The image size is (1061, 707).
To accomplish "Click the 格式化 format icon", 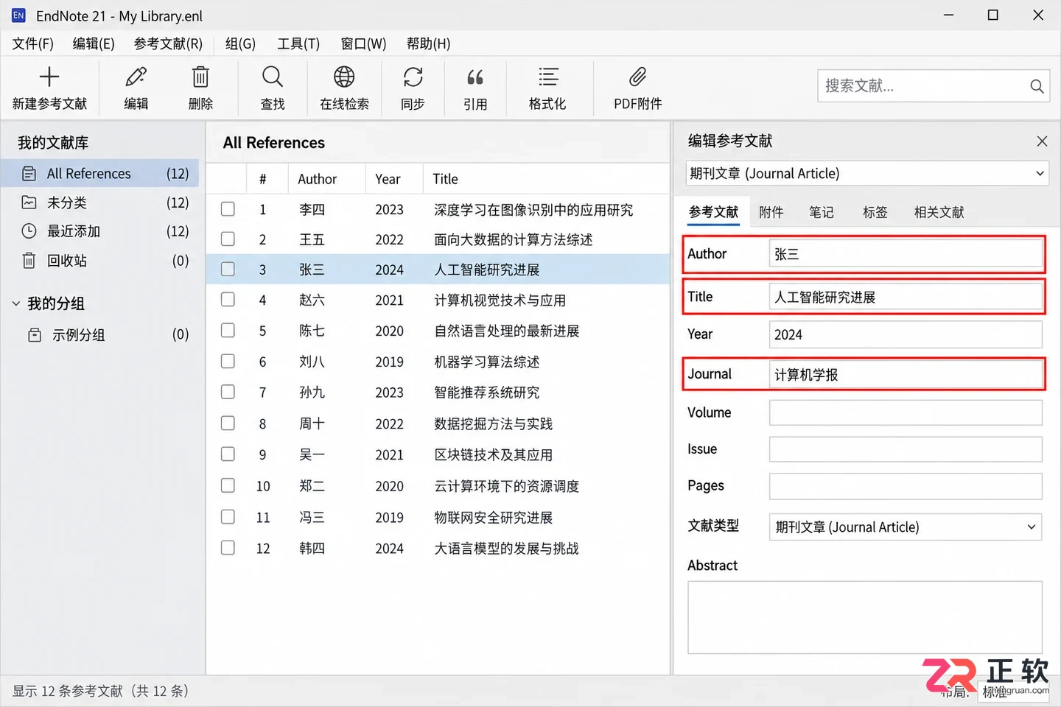I will pyautogui.click(x=547, y=77).
